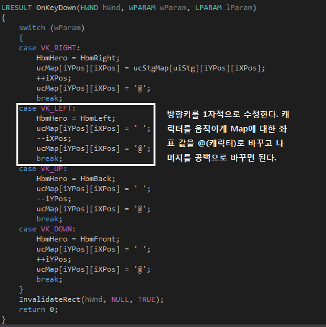Click break; under case VK_RIGHT
This screenshot has width=326, height=327.
[49, 98]
